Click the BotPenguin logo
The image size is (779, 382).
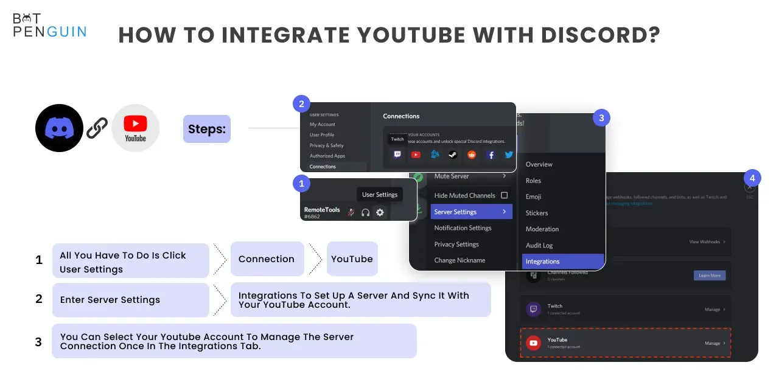pyautogui.click(x=49, y=24)
